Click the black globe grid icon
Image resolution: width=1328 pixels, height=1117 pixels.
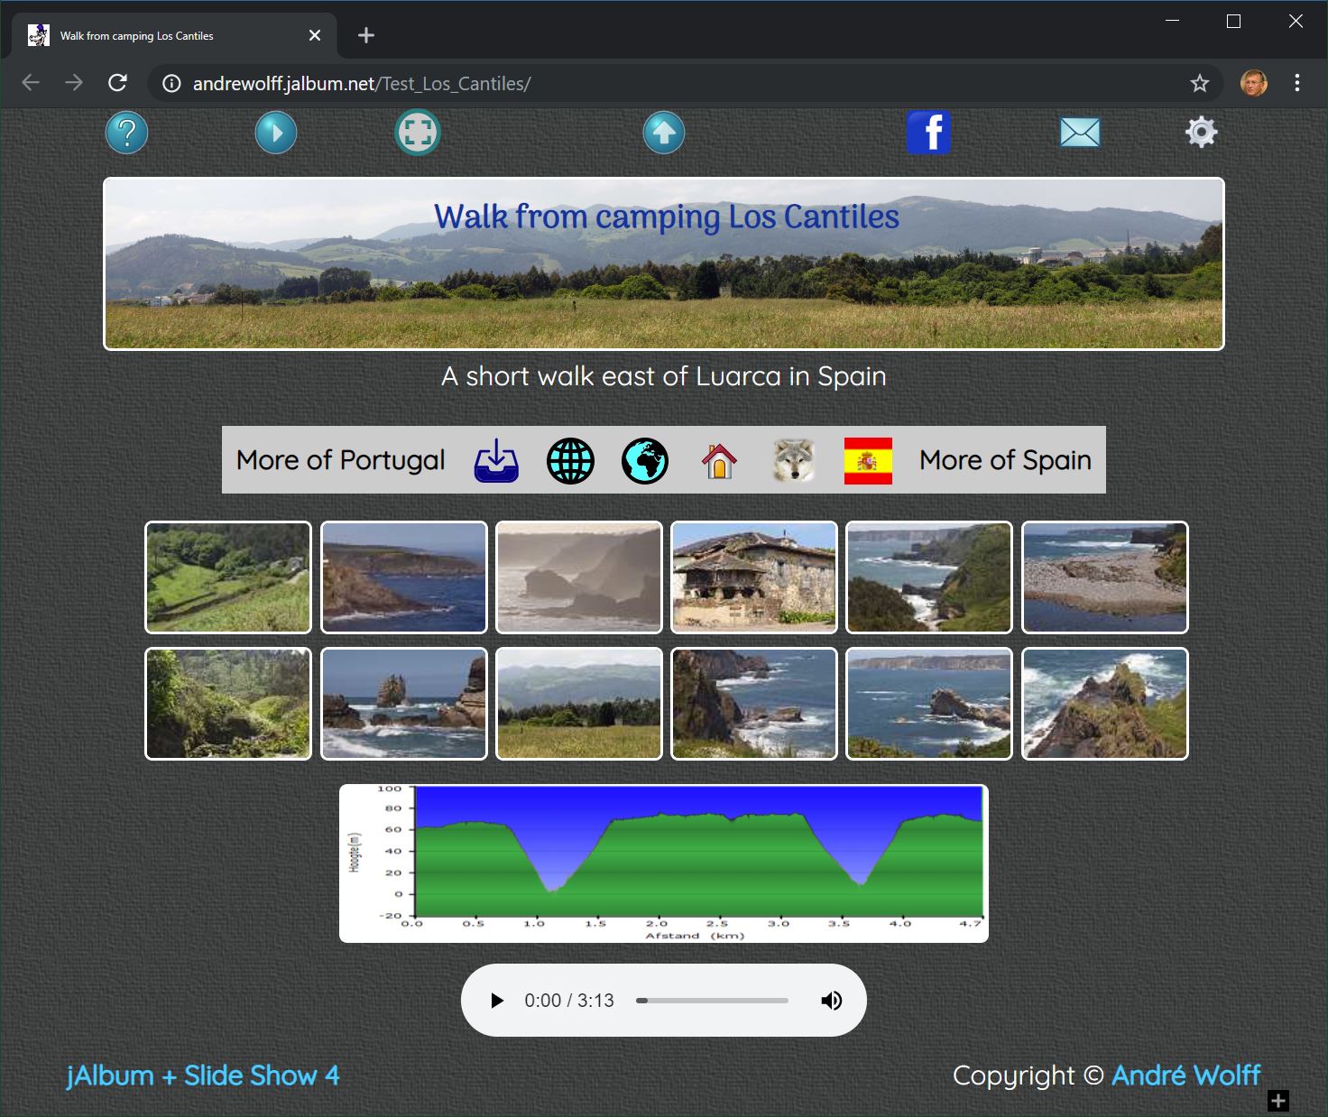(x=570, y=460)
